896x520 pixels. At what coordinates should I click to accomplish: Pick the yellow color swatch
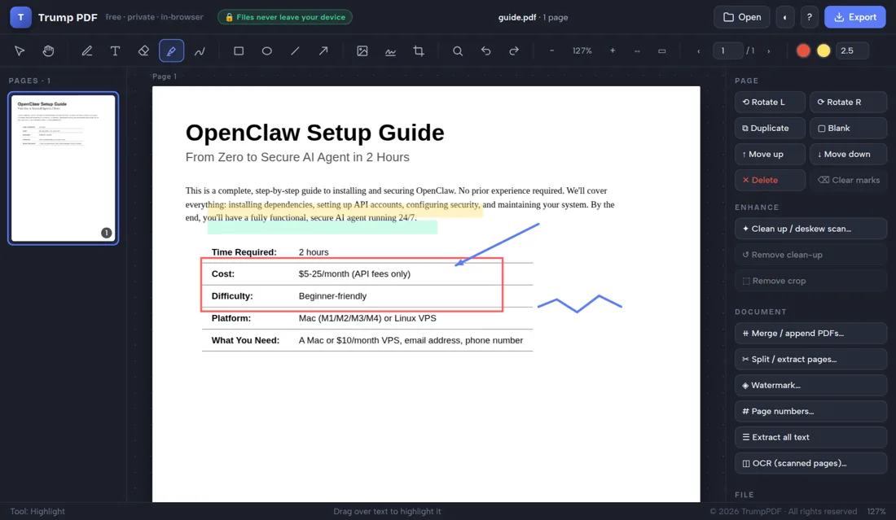pyautogui.click(x=824, y=50)
